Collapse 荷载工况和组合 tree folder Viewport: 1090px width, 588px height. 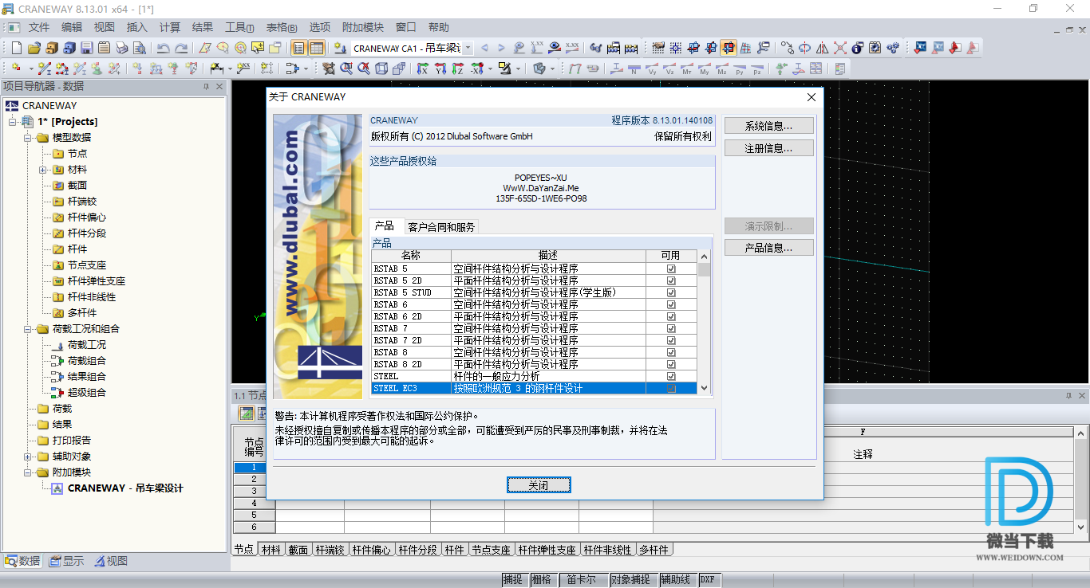pyautogui.click(x=27, y=329)
